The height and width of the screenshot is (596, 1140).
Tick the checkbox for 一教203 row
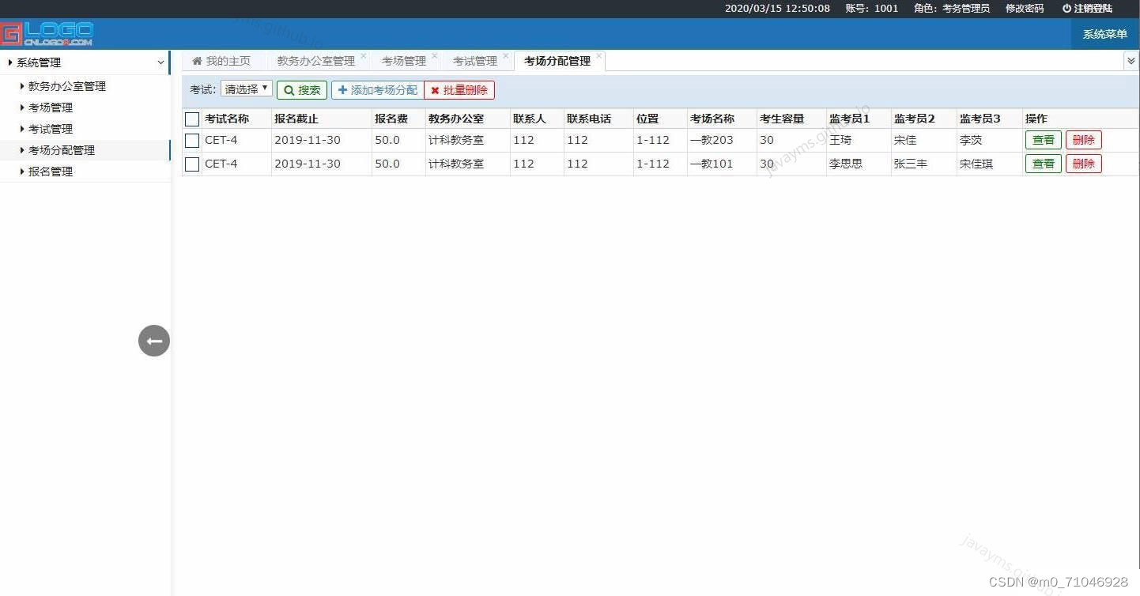[x=192, y=141]
